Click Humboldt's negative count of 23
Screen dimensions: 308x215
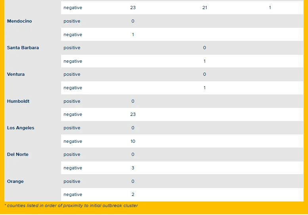tap(133, 114)
